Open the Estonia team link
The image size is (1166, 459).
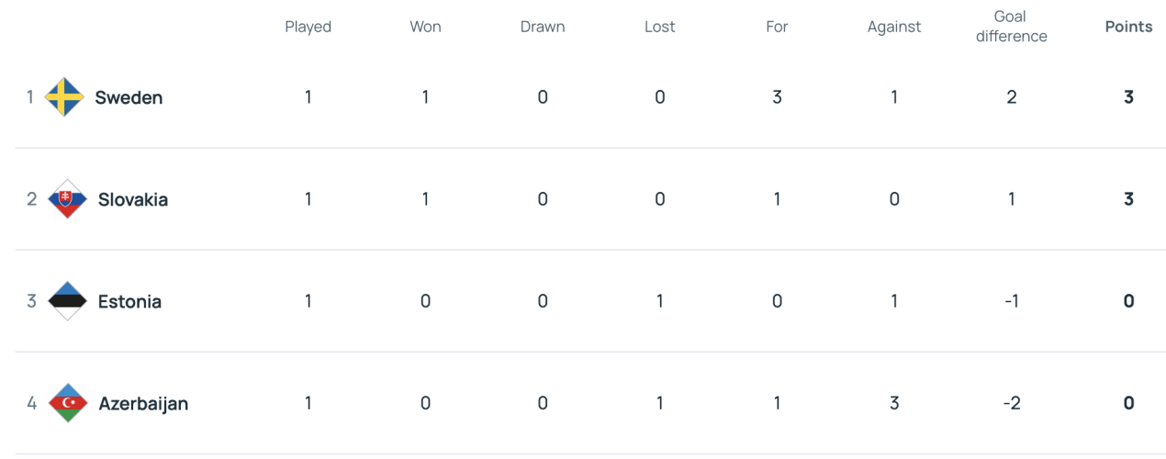tap(129, 301)
